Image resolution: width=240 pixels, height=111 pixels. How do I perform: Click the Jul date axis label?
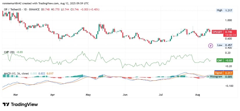(x=161, y=95)
